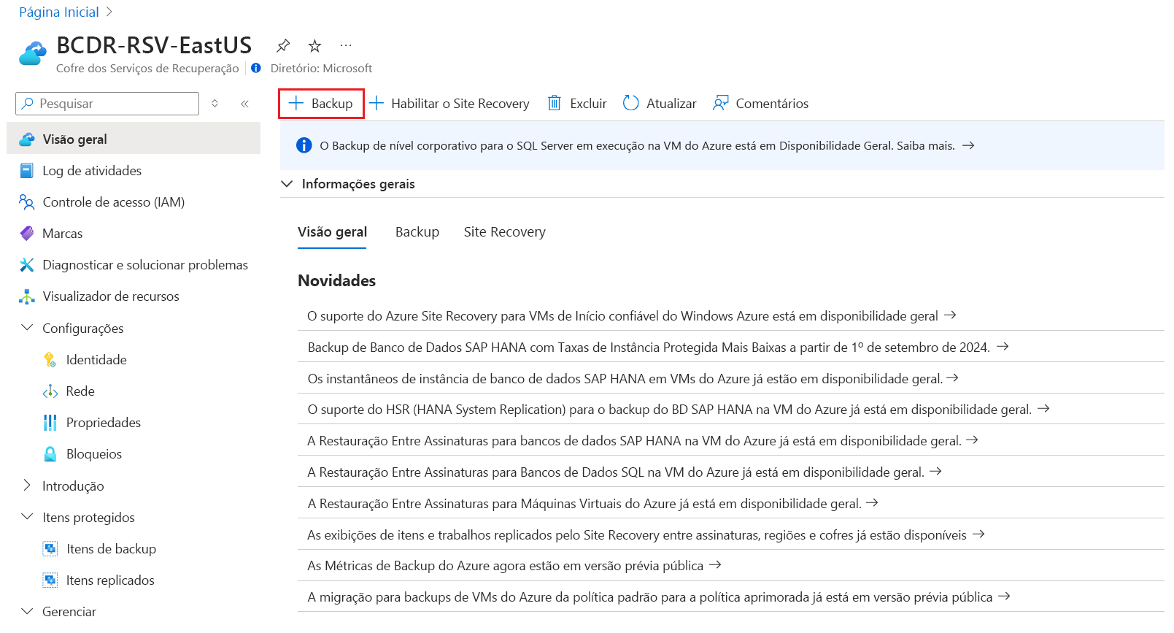Viewport: 1174px width, 633px height.
Task: Switch to the Visão geral tab
Action: pos(332,232)
